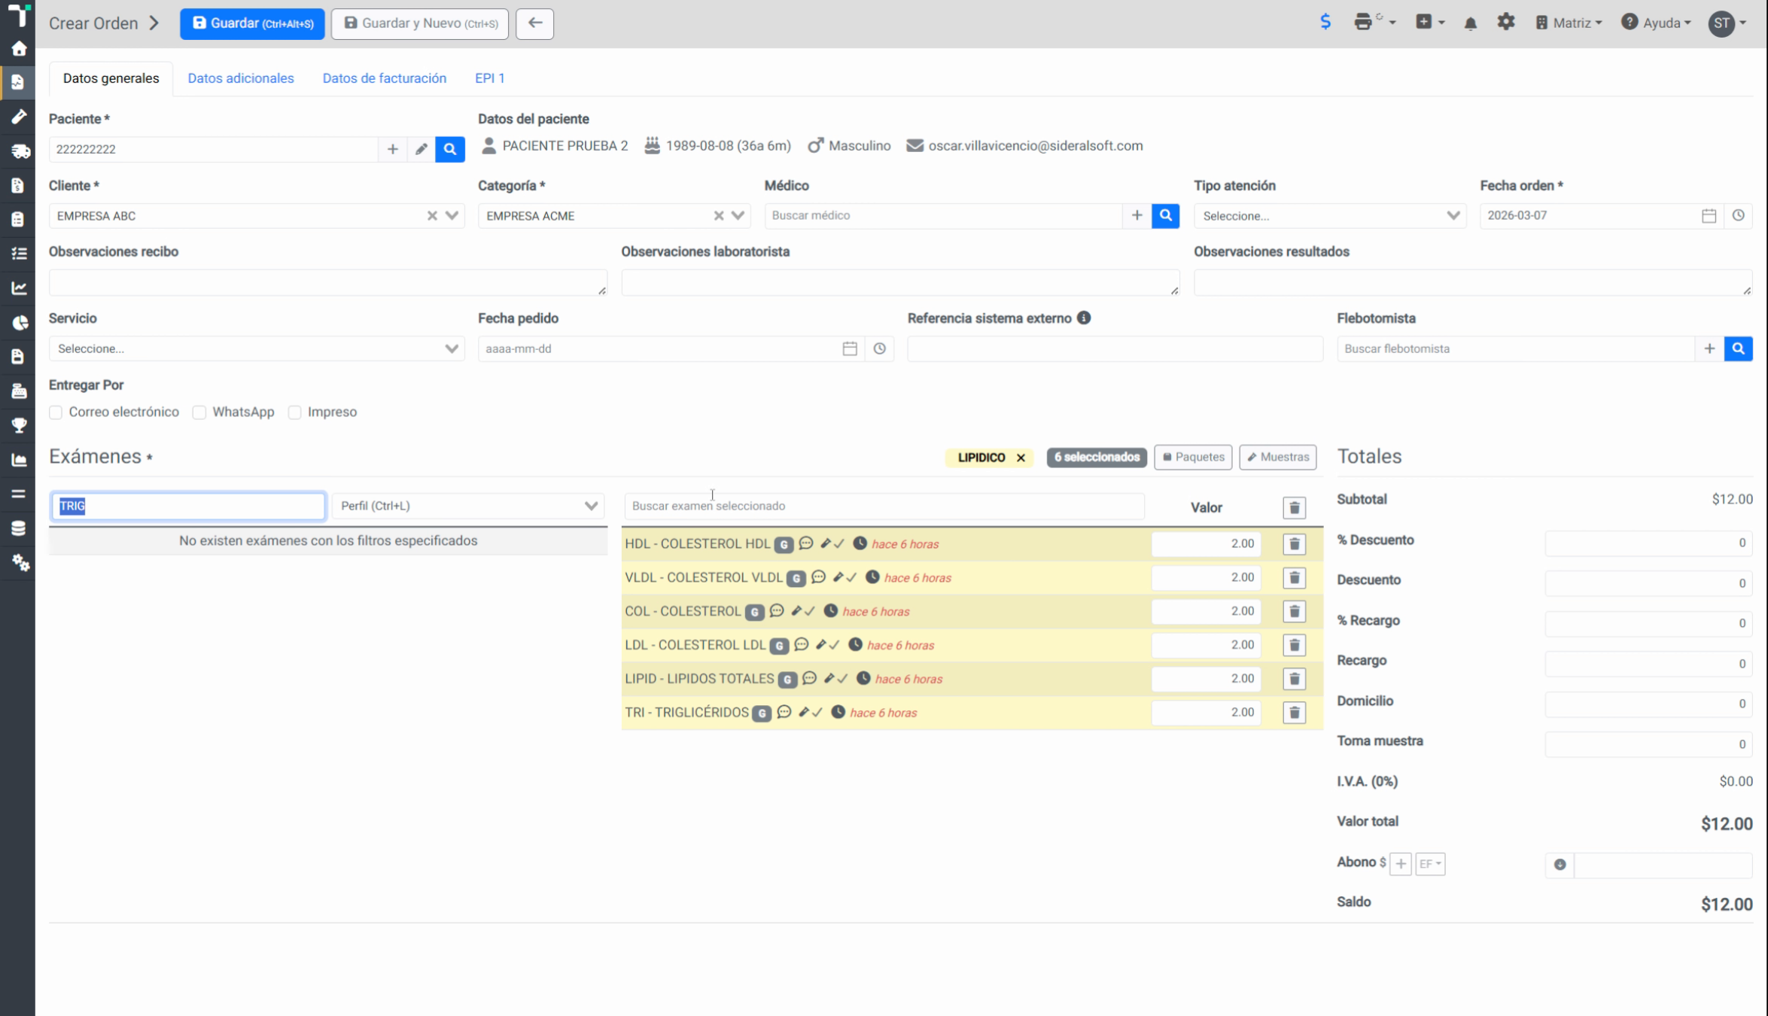
Task: Delete TRI - TRIGLICÉRIDOS exam row
Action: click(x=1294, y=713)
